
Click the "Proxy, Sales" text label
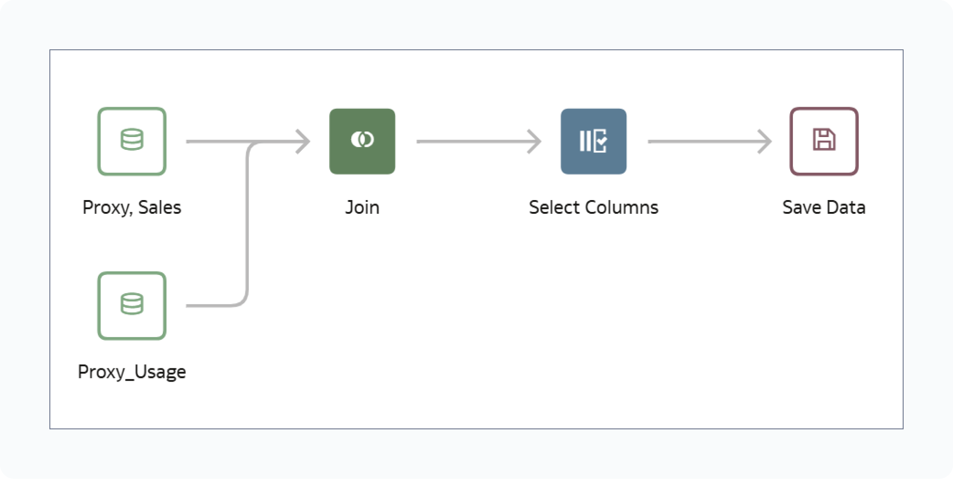(x=131, y=207)
